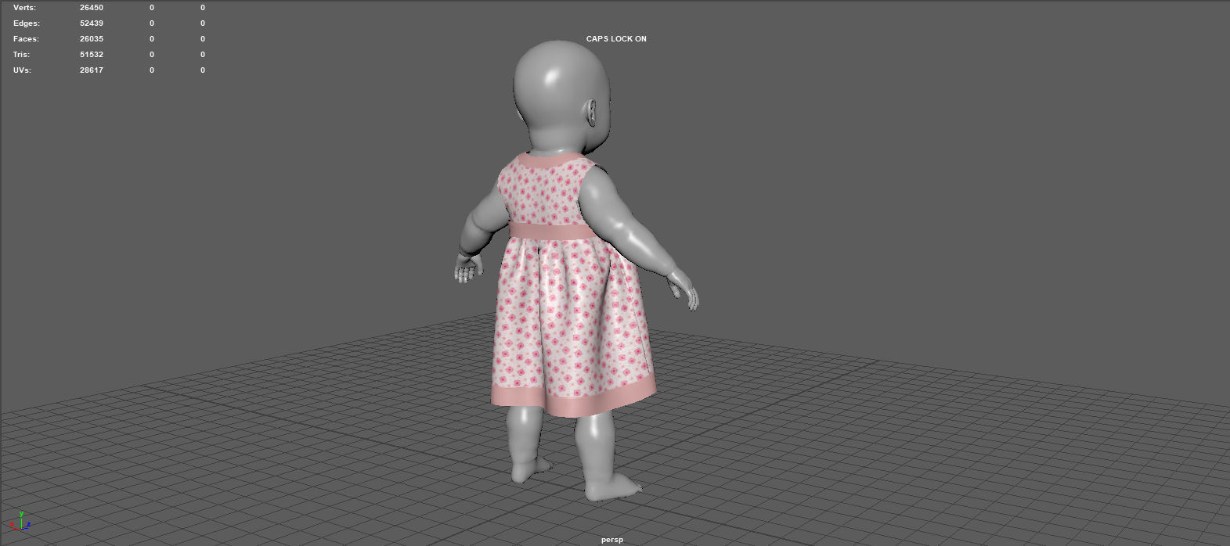
Task: Click the "UVs:" heads-up display label
Action: point(22,70)
